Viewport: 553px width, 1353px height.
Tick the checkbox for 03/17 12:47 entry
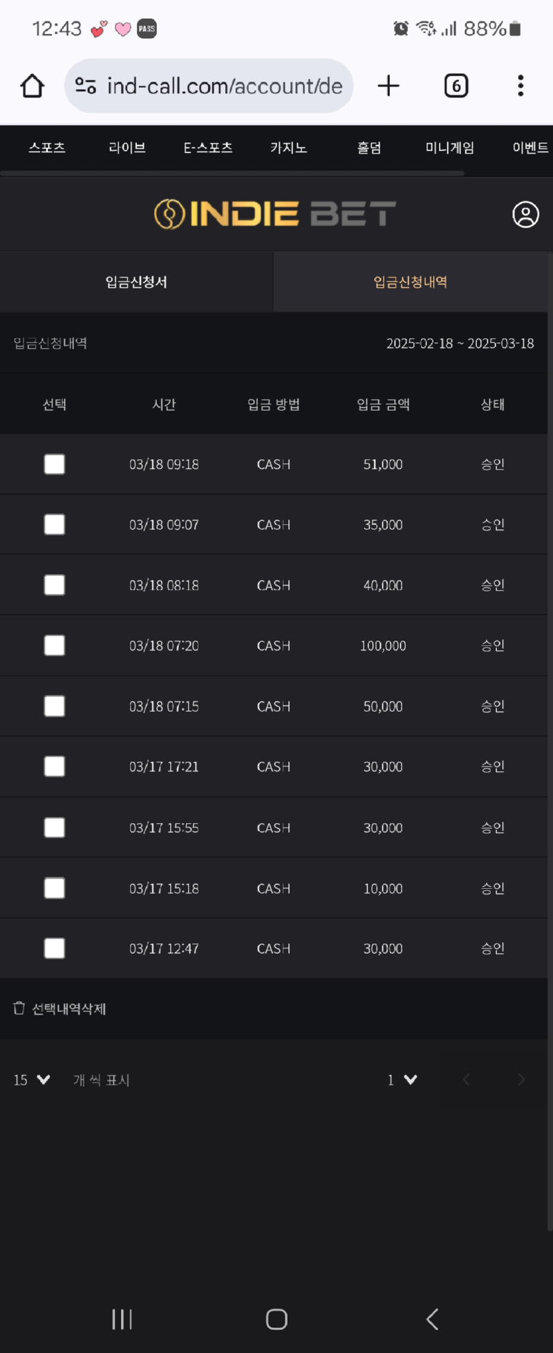[x=55, y=948]
